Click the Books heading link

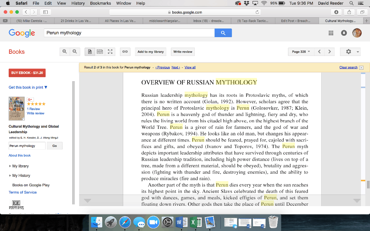17,52
